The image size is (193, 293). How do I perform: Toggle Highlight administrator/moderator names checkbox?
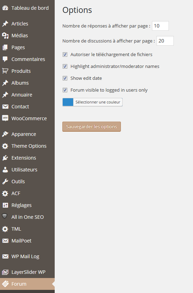coord(65,66)
